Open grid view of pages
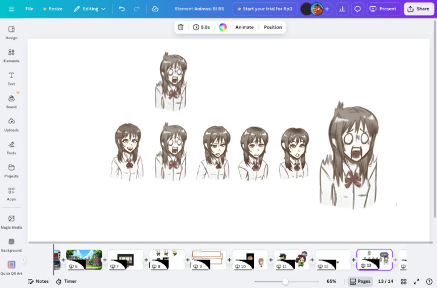437x288 pixels. tap(403, 282)
